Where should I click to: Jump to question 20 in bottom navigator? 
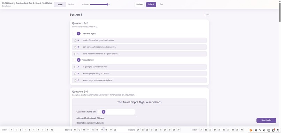(115, 130)
